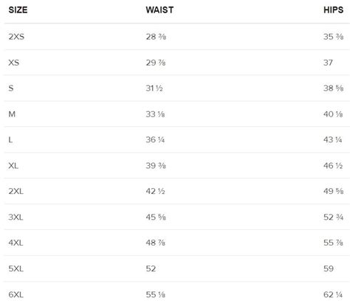Click the SIZE column header
This screenshot has width=350, height=306.
tap(18, 10)
